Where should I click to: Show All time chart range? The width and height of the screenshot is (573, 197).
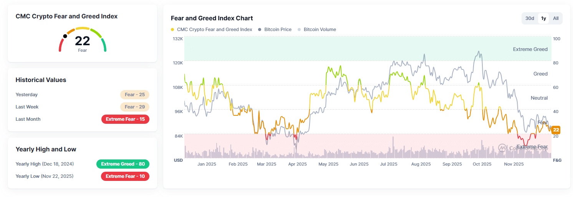click(556, 18)
